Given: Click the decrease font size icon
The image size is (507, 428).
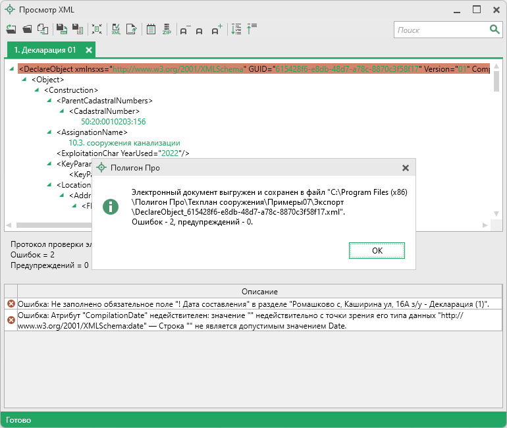Looking at the screenshot, I should (185, 30).
